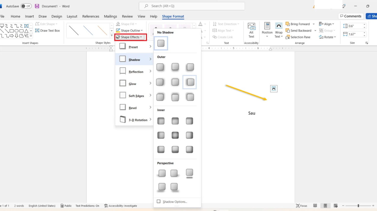Click the Wrap Text icon
This screenshot has height=211, width=377.
[x=279, y=27]
